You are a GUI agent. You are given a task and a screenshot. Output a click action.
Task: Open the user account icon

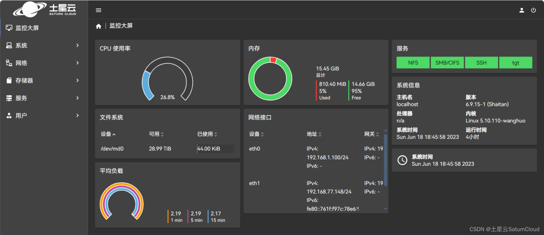[521, 10]
